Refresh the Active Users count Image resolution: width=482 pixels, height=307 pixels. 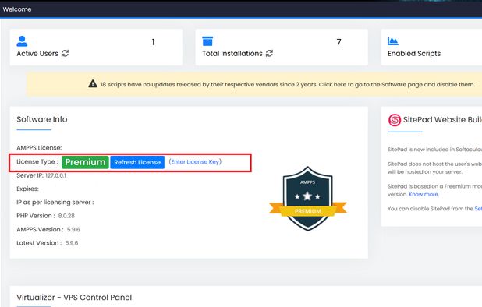click(x=65, y=54)
